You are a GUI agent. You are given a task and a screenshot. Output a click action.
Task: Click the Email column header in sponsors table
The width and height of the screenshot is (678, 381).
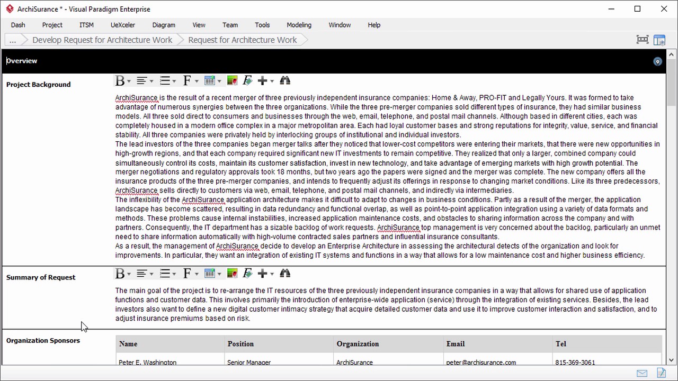click(x=497, y=344)
